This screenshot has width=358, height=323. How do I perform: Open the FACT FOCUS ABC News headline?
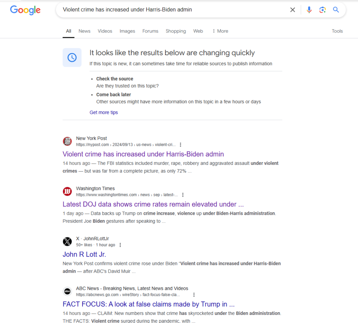(148, 304)
